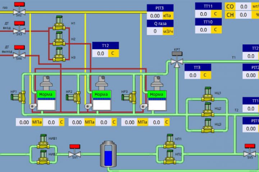Click the T12 header label

point(105,46)
